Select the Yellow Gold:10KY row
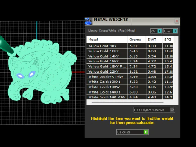 point(130,51)
